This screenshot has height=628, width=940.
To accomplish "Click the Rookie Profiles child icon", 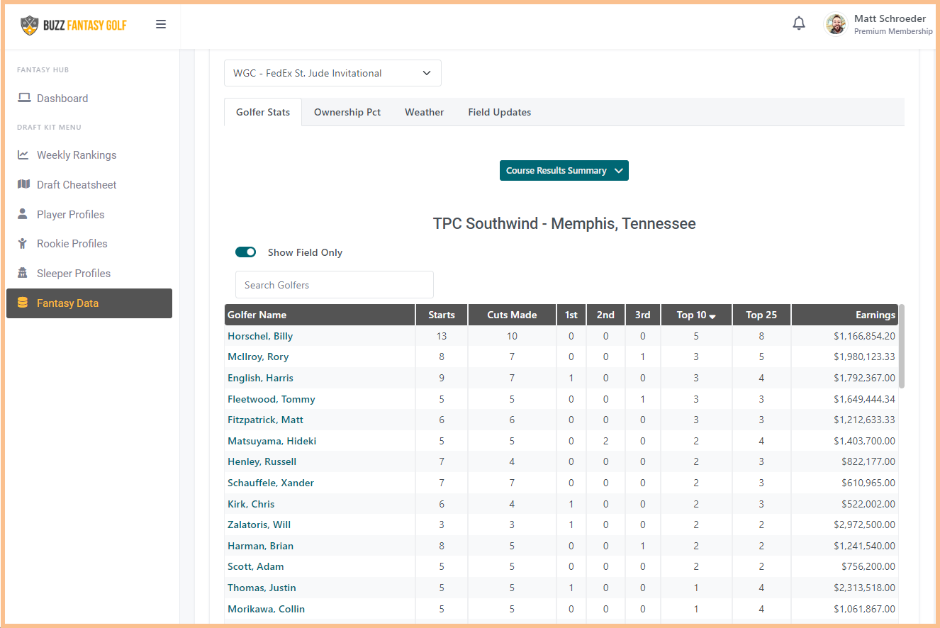I will [x=23, y=243].
